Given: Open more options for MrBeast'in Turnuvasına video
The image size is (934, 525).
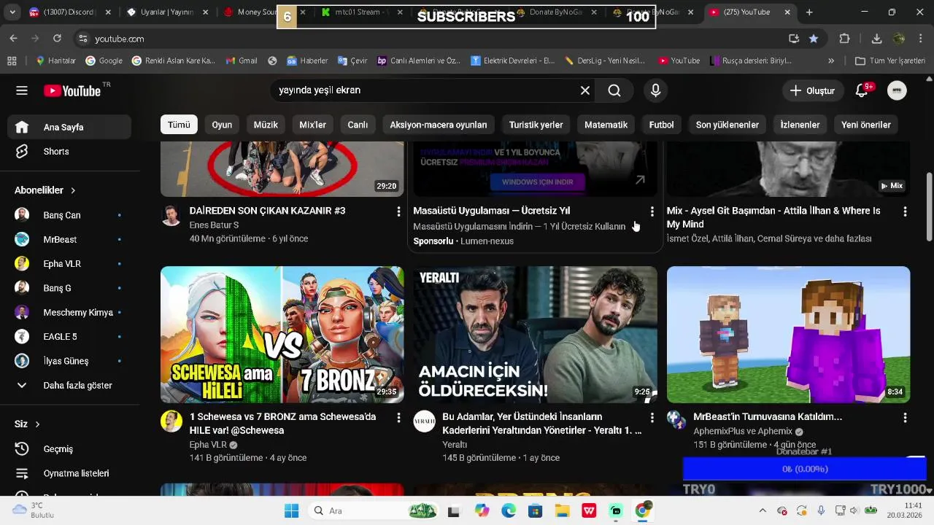Looking at the screenshot, I should click(905, 418).
